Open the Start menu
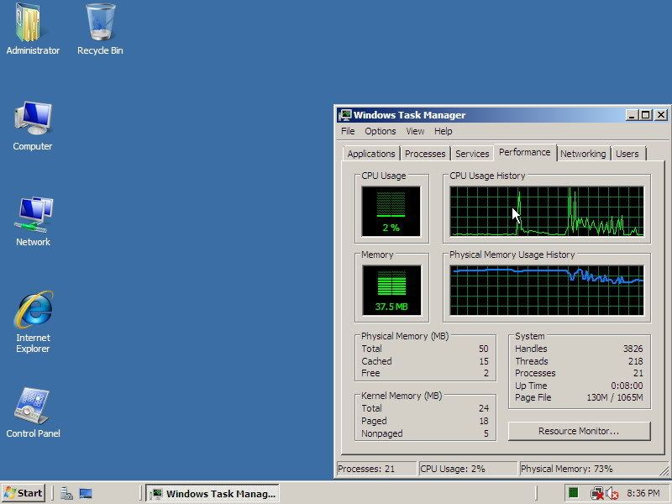The width and height of the screenshot is (672, 504). (x=24, y=493)
